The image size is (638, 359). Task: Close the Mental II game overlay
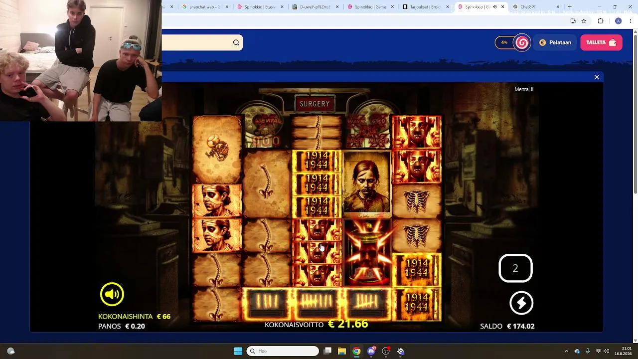coord(597,77)
